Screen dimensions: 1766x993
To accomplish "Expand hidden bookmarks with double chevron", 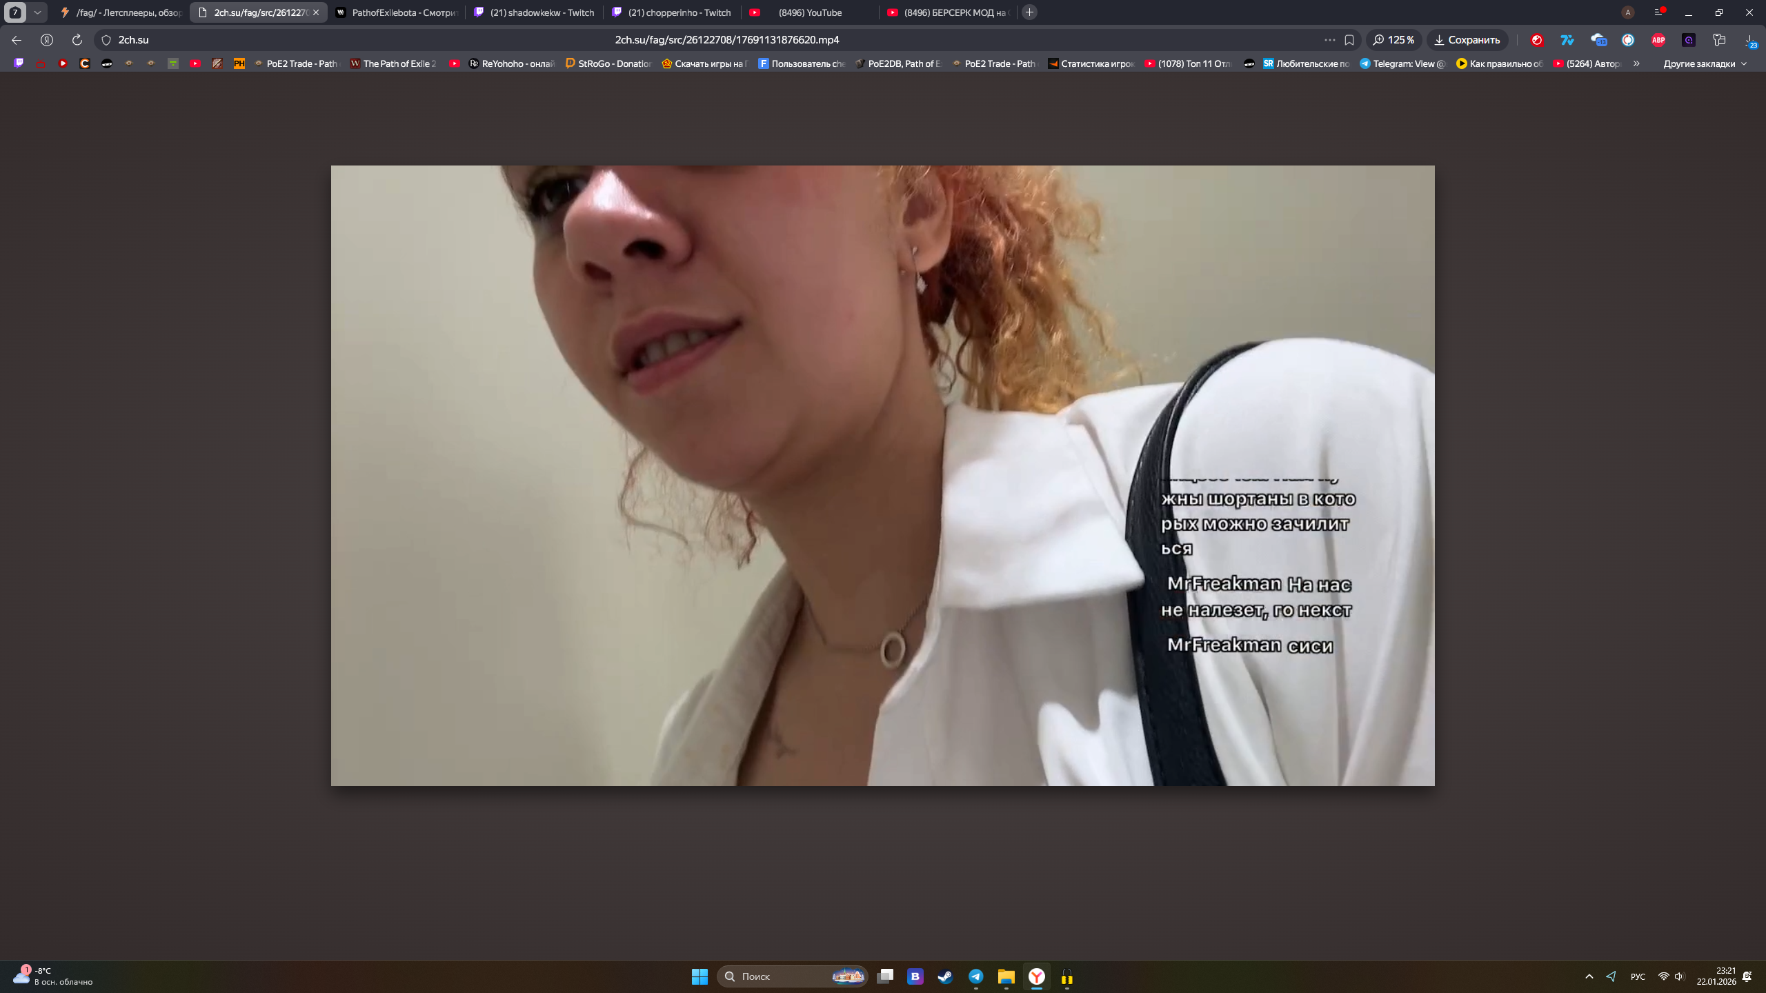I will pyautogui.click(x=1636, y=63).
